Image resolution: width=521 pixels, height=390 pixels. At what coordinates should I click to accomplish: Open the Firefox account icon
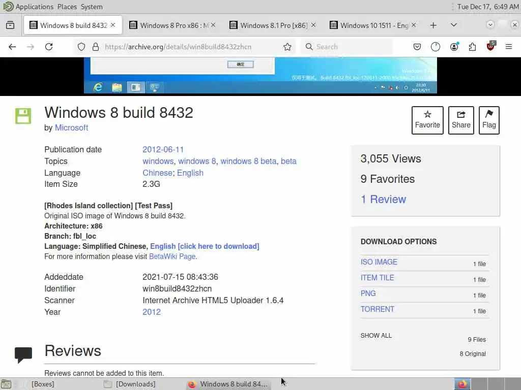pos(454,47)
